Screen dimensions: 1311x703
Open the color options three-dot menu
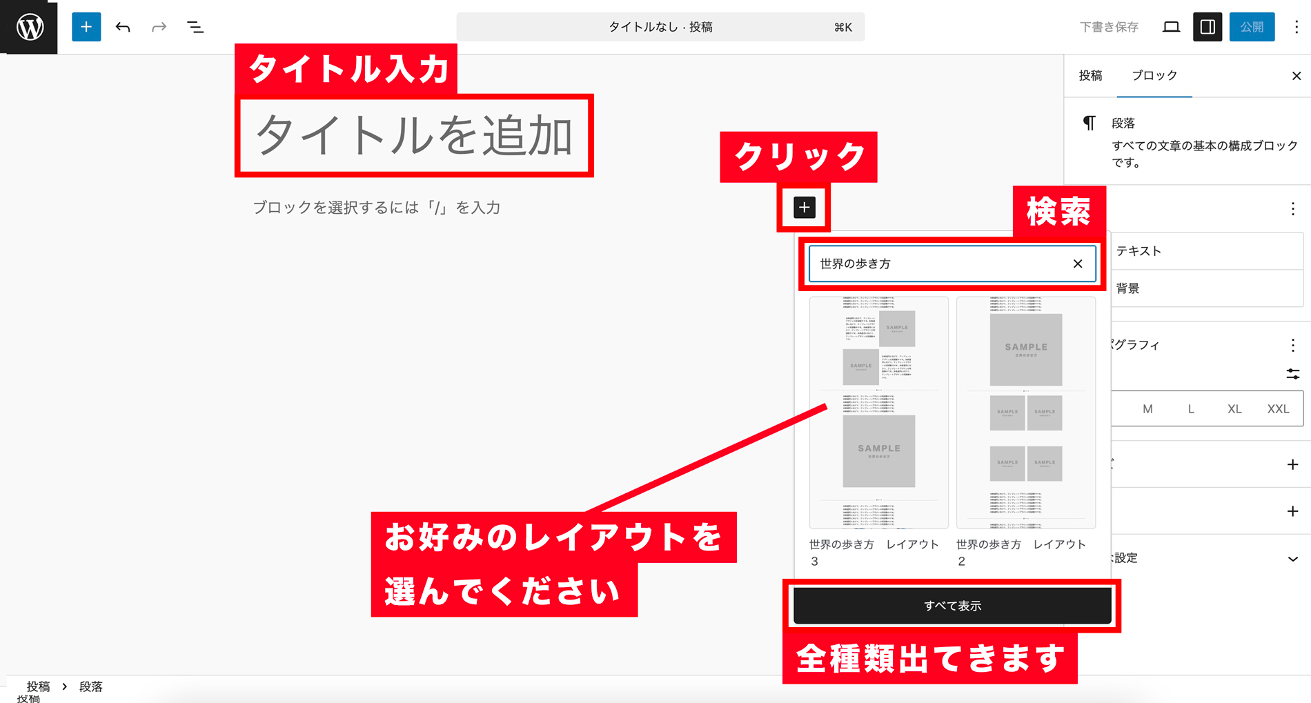pos(1292,209)
